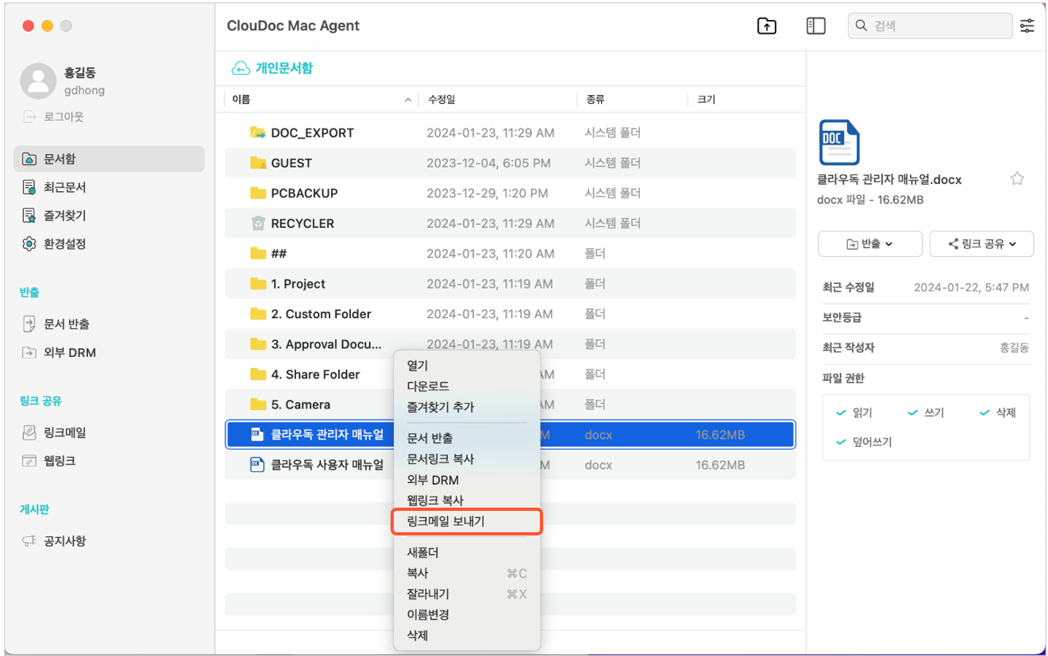1048x656 pixels.
Task: Click the 로그아웃 logout link
Action: point(52,117)
